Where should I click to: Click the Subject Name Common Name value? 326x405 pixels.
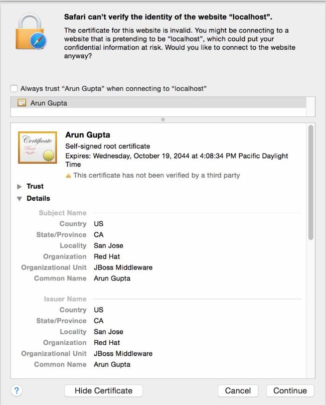[x=112, y=279]
